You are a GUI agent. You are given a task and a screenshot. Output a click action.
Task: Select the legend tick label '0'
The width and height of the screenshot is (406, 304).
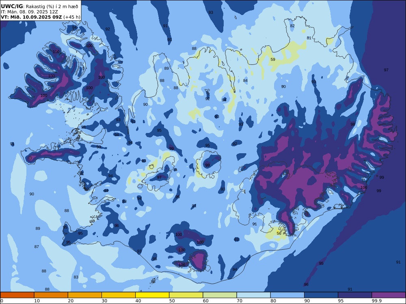tap(2, 301)
